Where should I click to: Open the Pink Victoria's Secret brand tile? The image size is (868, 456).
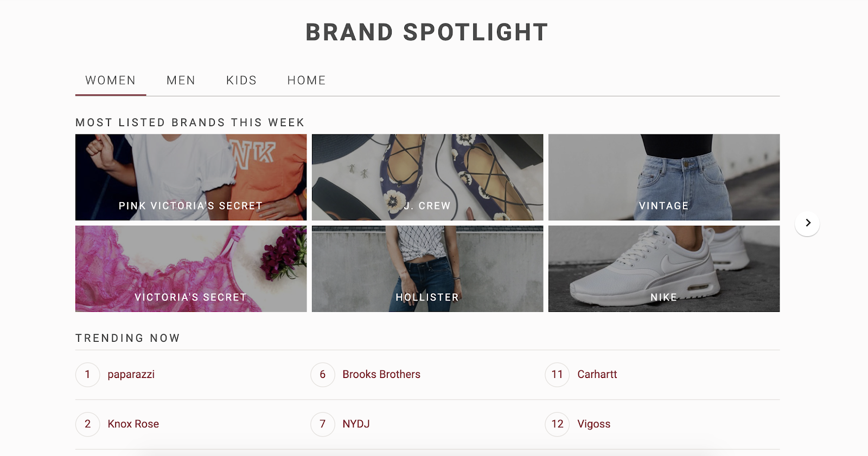(191, 177)
